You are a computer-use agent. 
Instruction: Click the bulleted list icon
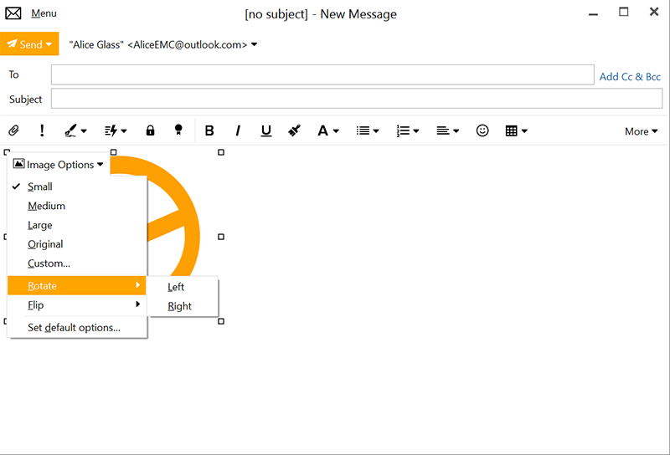363,130
